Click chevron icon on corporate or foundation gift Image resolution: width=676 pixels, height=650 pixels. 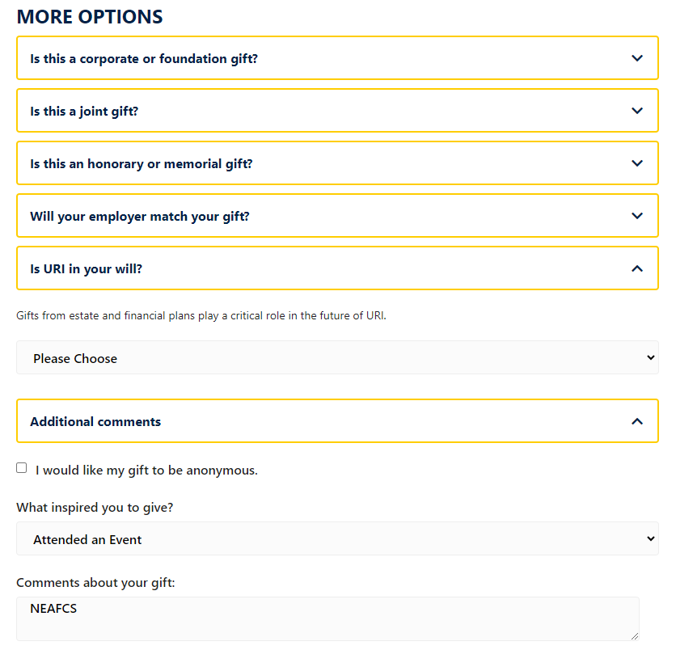point(636,58)
